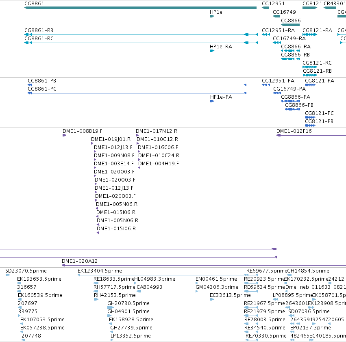The image size is (346, 342).
Task: Open the DME1-009N08.F label
Action: 114,155
